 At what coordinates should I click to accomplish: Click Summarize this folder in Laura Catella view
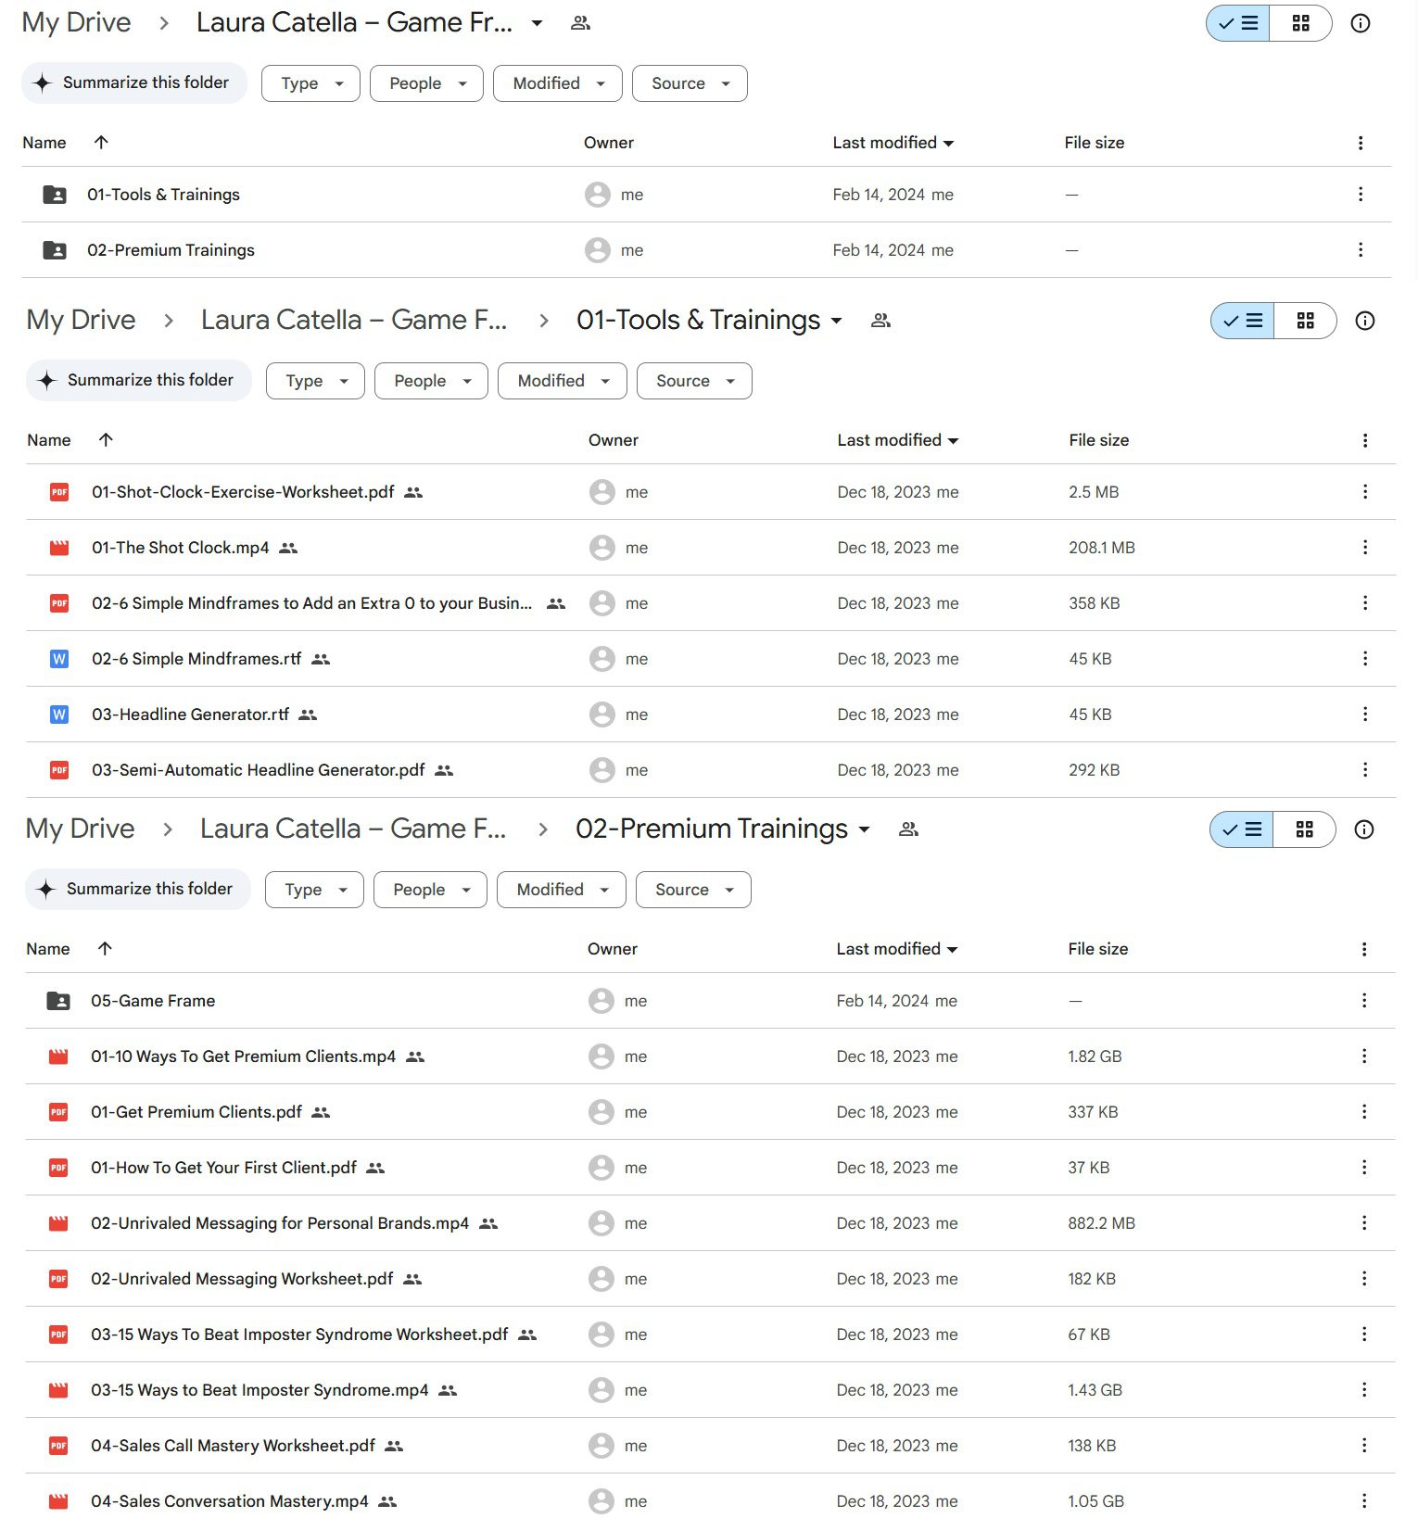coord(134,82)
